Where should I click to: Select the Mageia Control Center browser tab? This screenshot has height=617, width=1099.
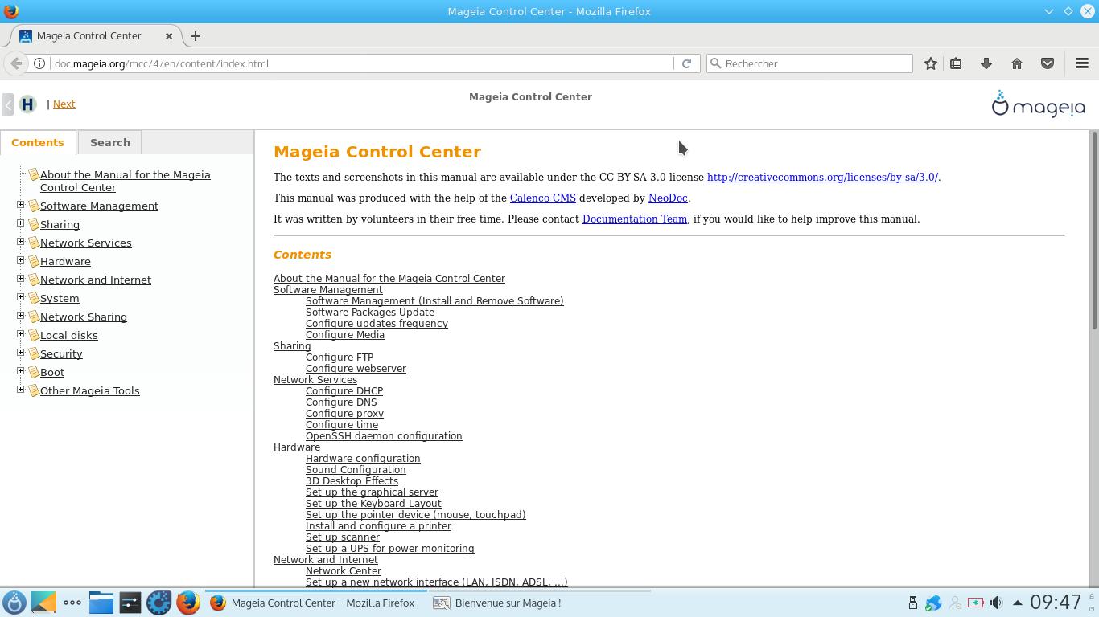[x=97, y=35]
